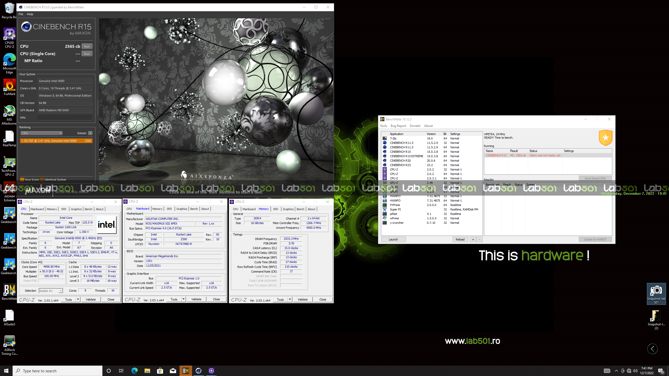Open File Explorer from the taskbar
This screenshot has width=669, height=376.
click(147, 371)
